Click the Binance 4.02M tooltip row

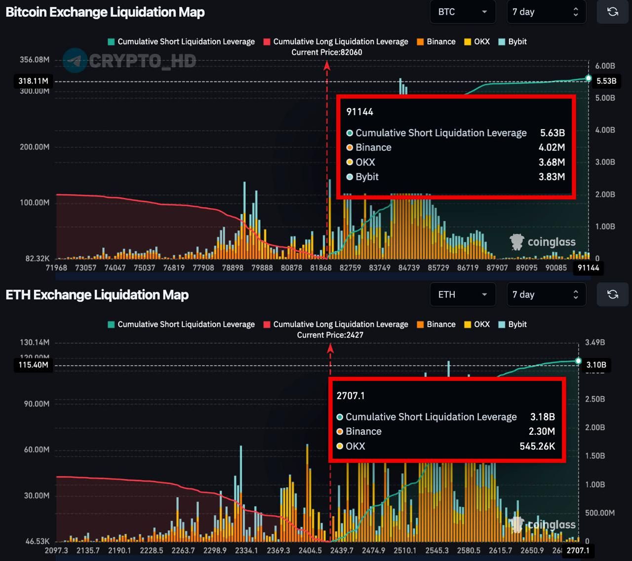(456, 148)
